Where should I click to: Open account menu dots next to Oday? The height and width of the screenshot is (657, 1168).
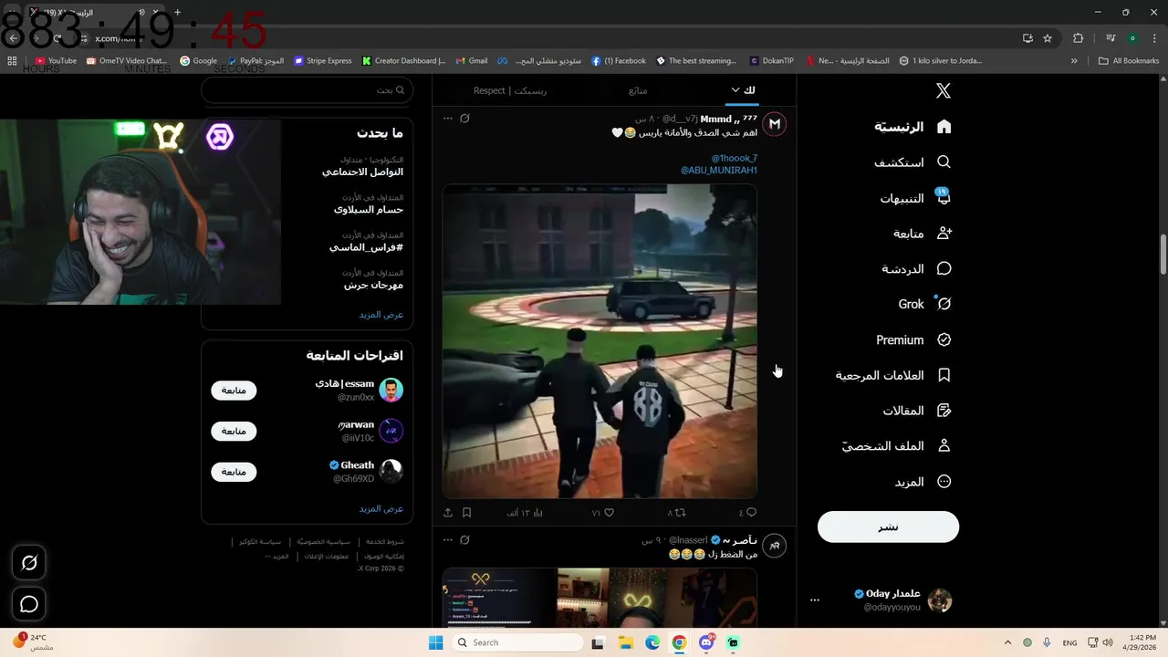click(x=815, y=600)
